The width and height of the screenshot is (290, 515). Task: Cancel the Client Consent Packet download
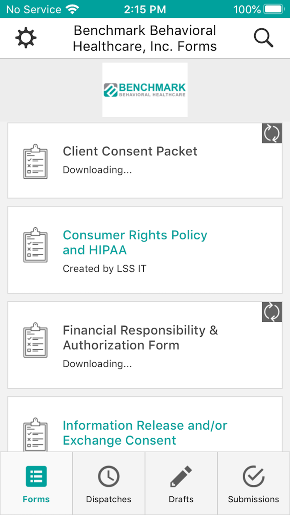coord(272,133)
